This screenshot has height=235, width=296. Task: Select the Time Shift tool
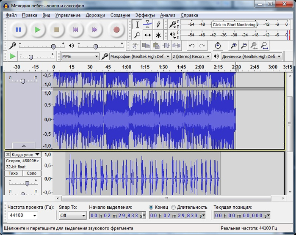click(147, 35)
